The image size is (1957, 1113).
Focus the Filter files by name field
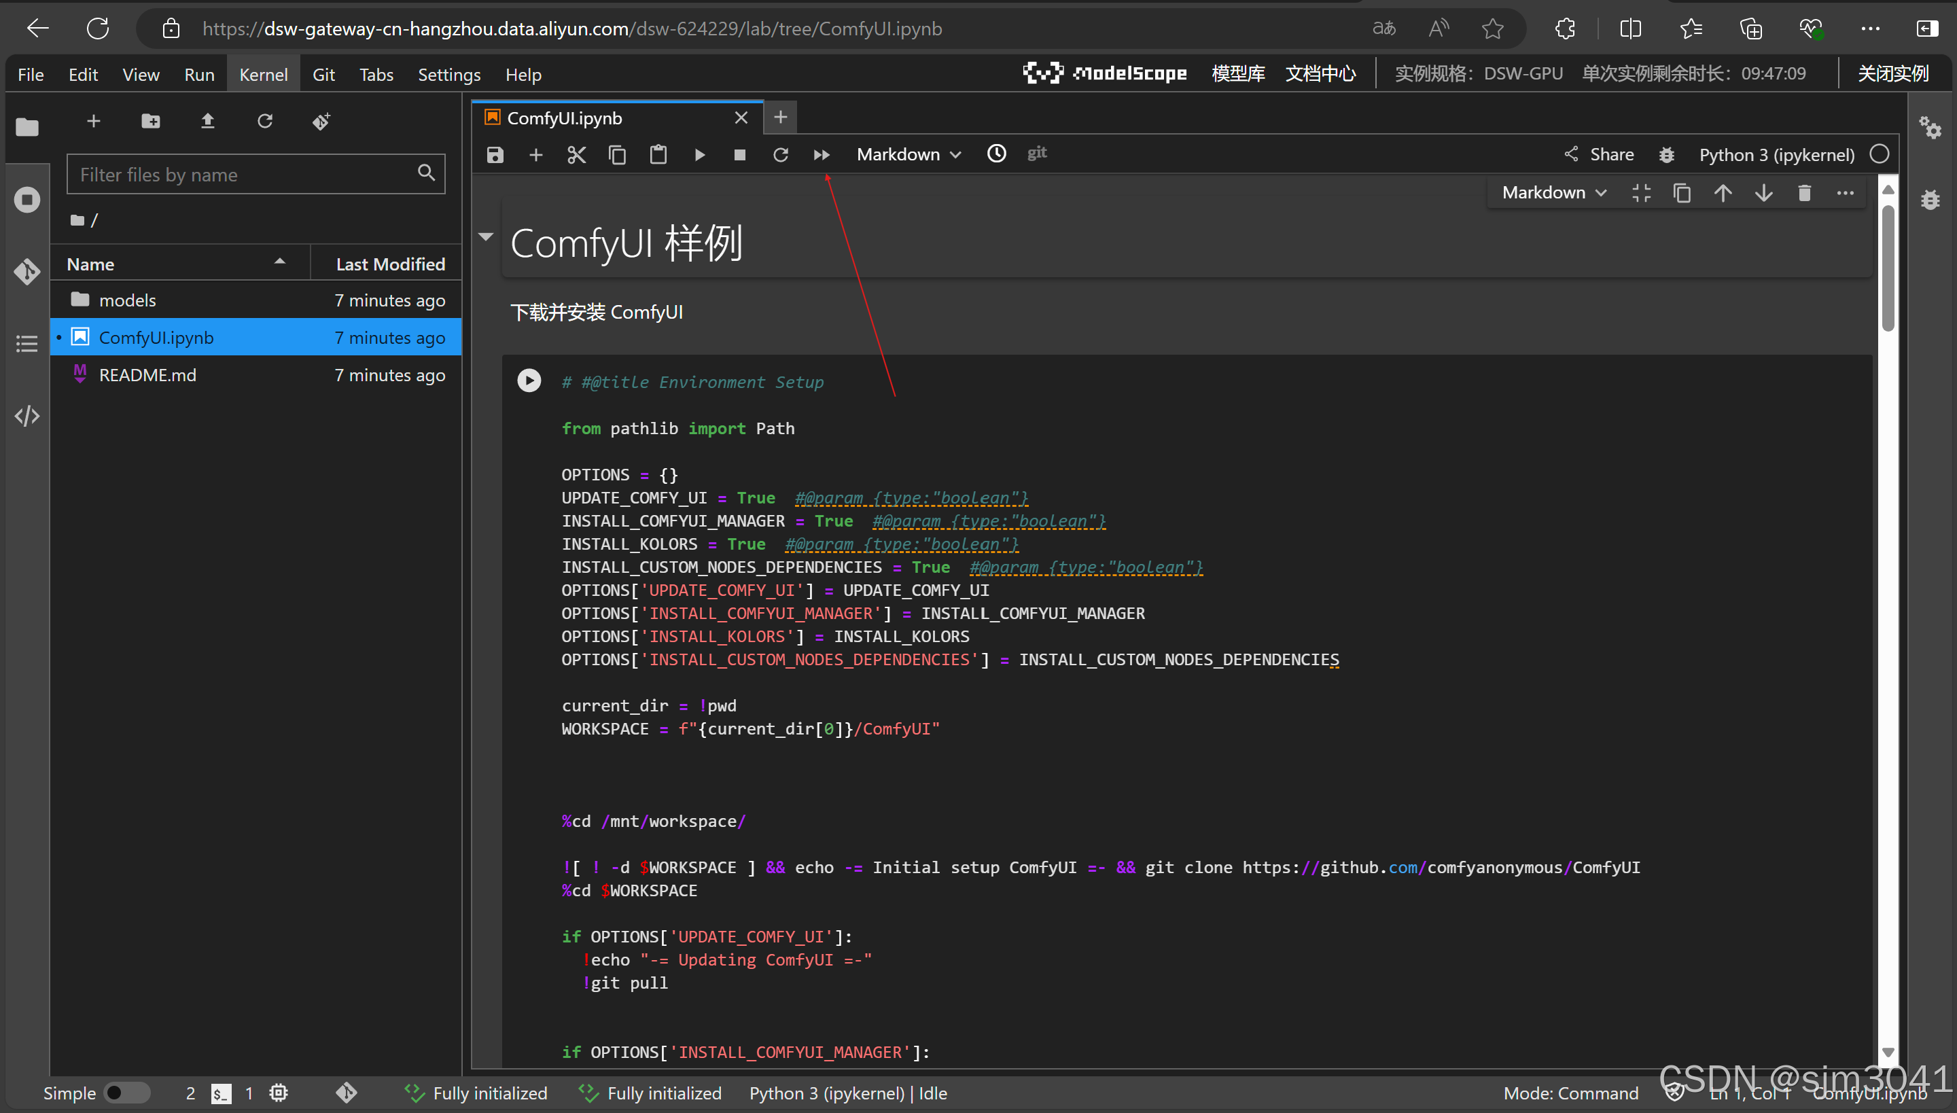pos(256,174)
